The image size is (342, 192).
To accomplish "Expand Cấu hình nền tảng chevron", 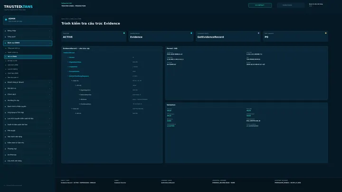I will click(50, 161).
